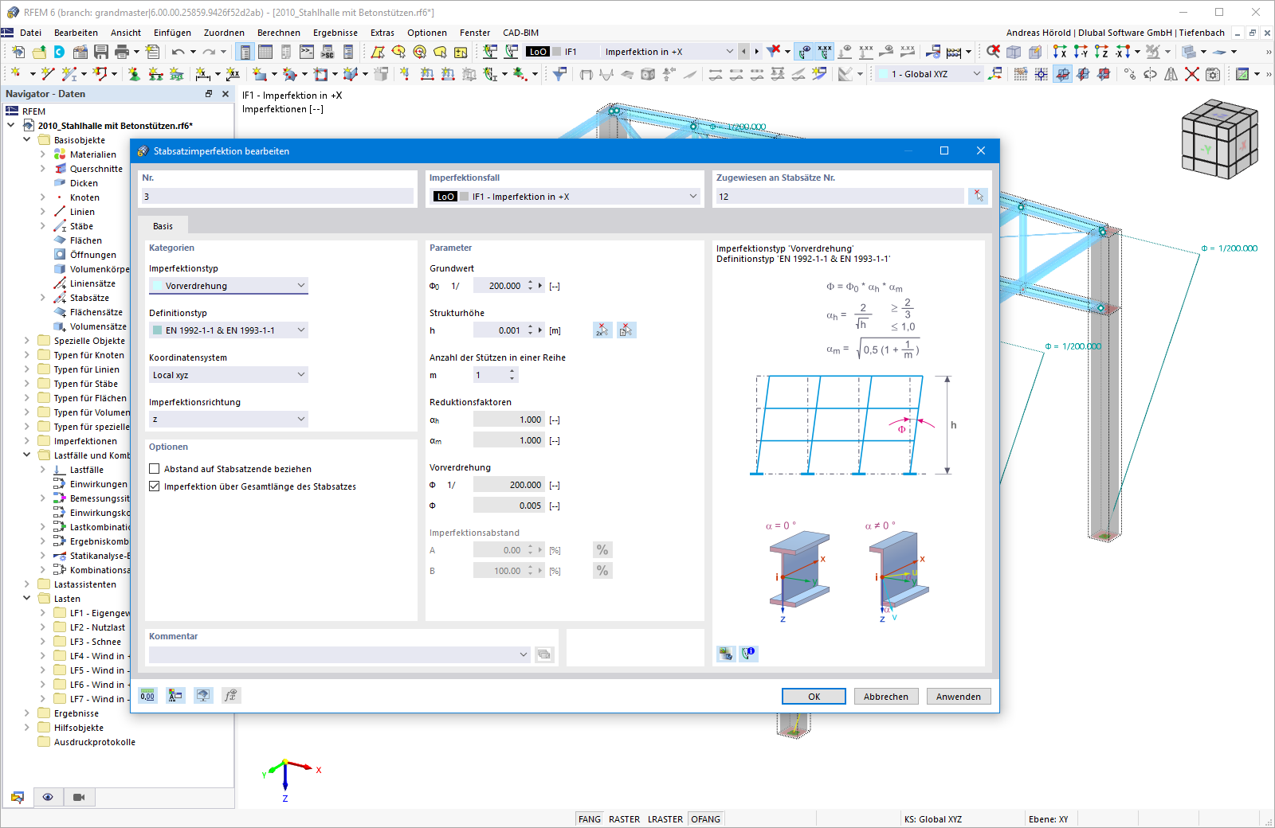Select the Basis tab in dialog

[x=163, y=226]
